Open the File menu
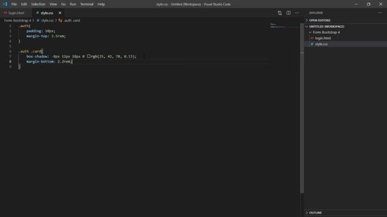This screenshot has height=217, width=387. (x=14, y=4)
